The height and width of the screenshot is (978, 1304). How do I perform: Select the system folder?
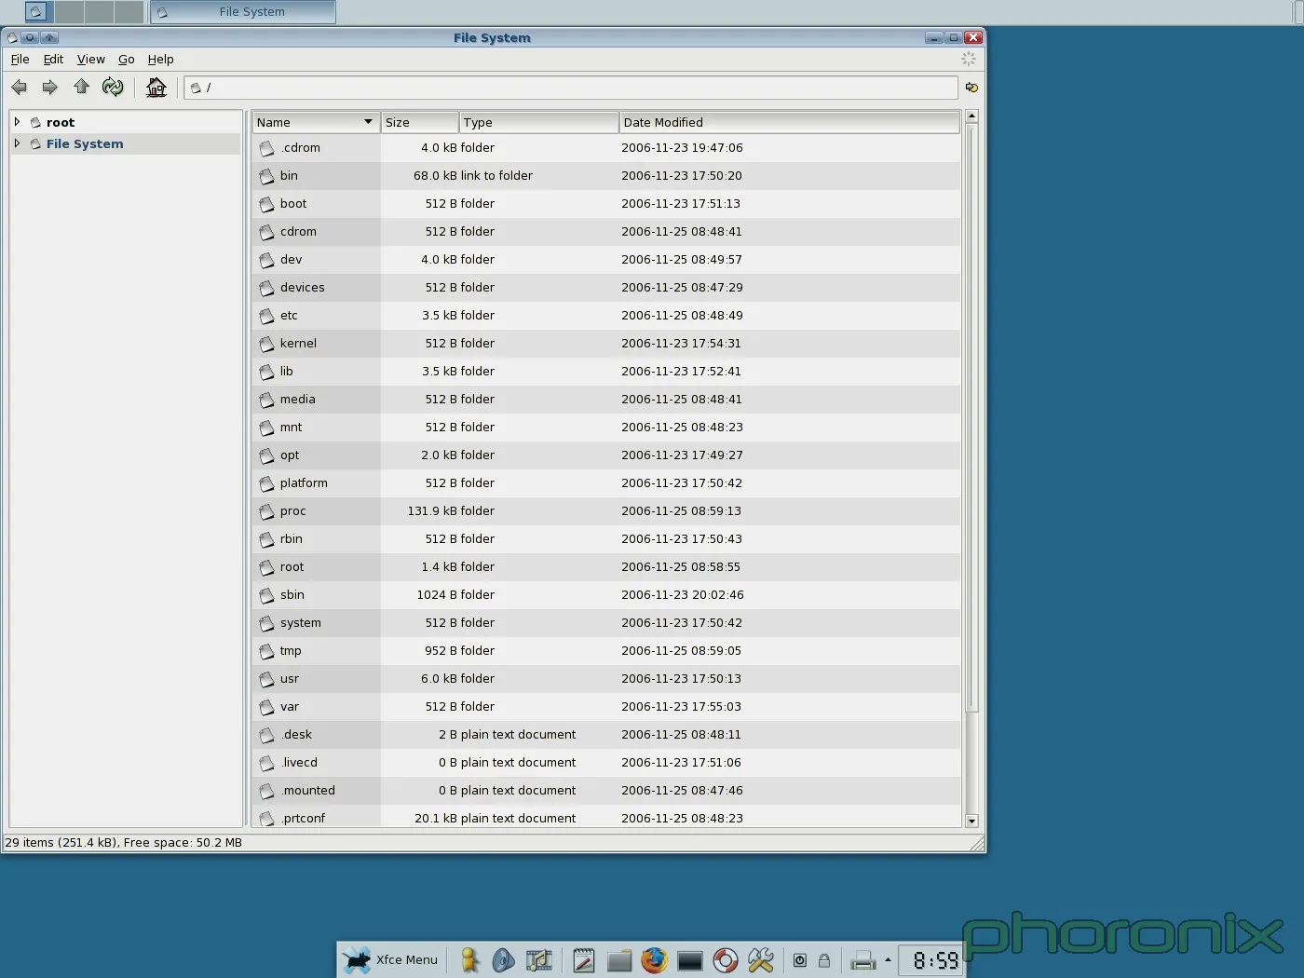coord(606,623)
